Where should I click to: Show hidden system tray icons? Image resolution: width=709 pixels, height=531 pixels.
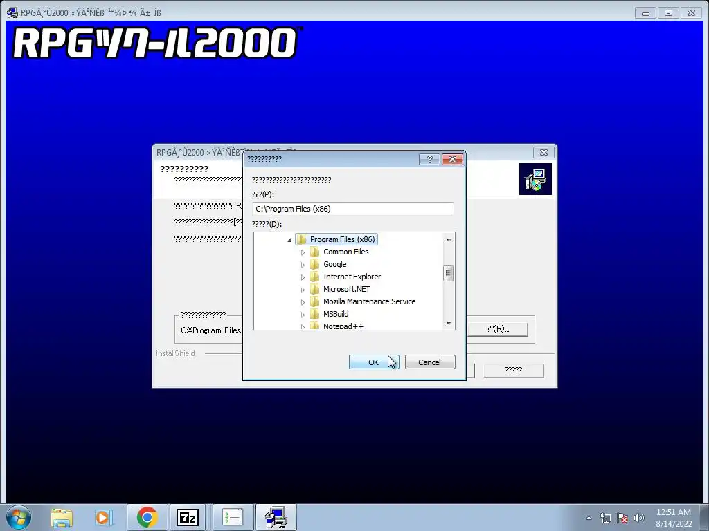[589, 518]
